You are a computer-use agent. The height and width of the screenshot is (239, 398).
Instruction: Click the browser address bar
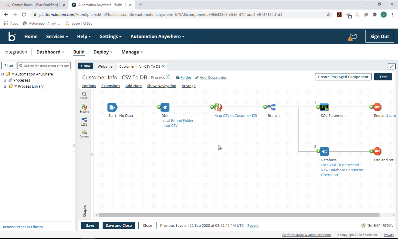click(x=181, y=15)
